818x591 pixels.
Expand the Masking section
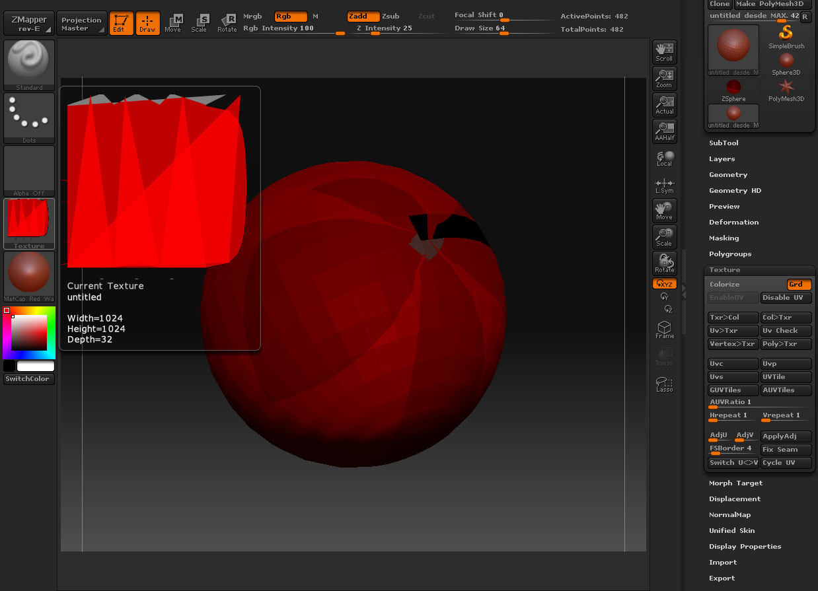[724, 238]
